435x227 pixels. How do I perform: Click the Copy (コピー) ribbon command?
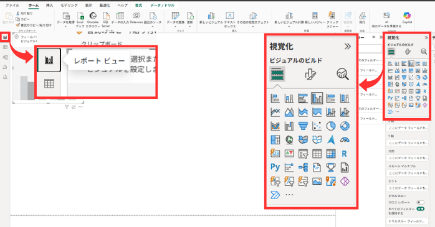(x=22, y=19)
